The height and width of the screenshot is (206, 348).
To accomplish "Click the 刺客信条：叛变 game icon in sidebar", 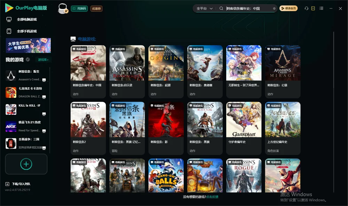I will pos(11,76).
